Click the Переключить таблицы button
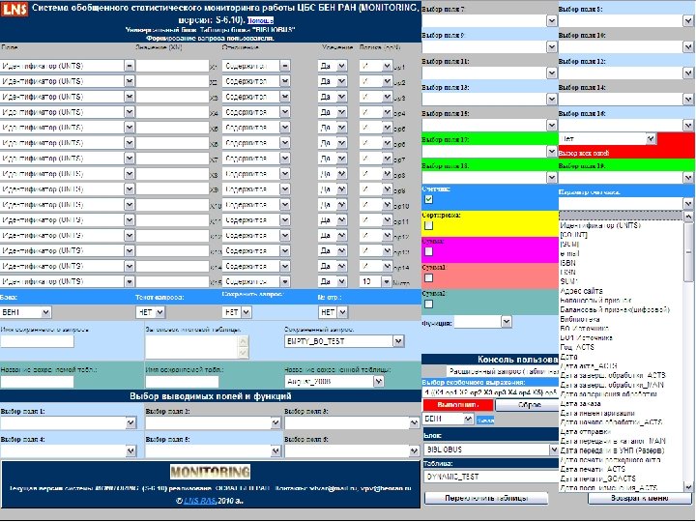Viewport: 696px width, 522px height. 486,498
